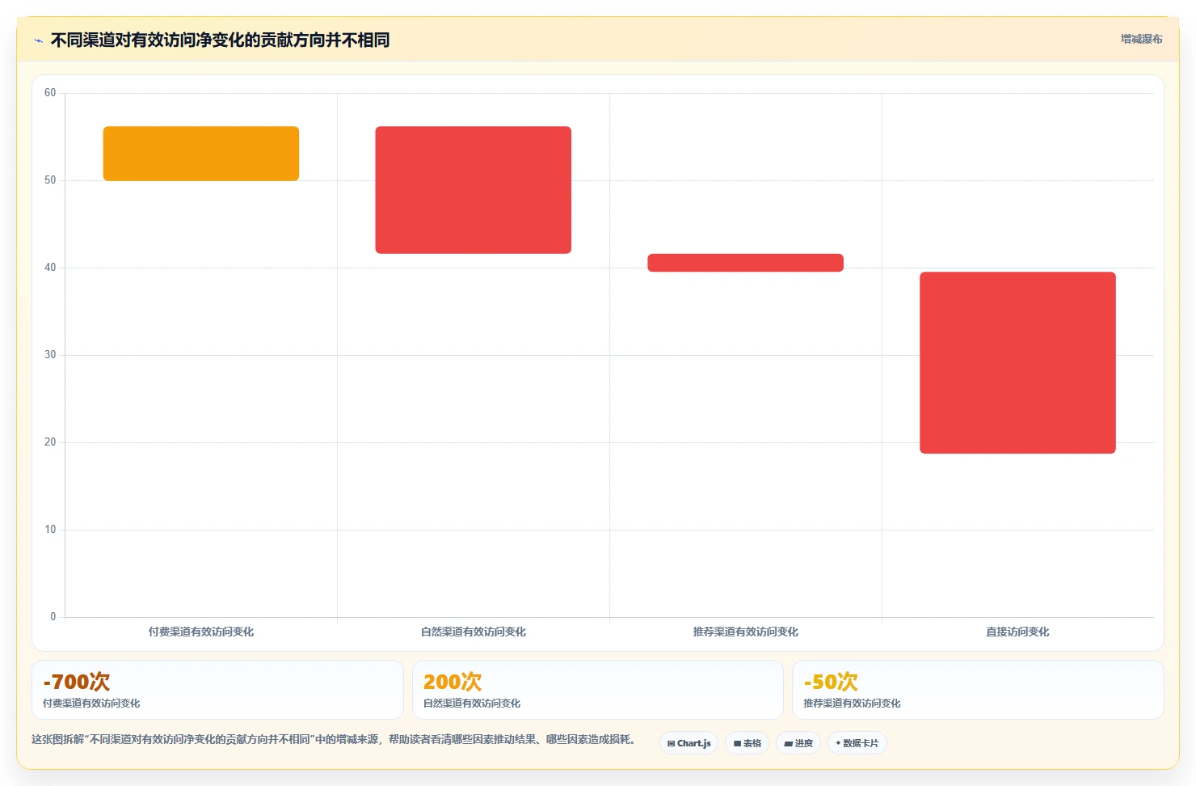Click the 表格 tag chip
The image size is (1196, 786).
click(x=747, y=743)
